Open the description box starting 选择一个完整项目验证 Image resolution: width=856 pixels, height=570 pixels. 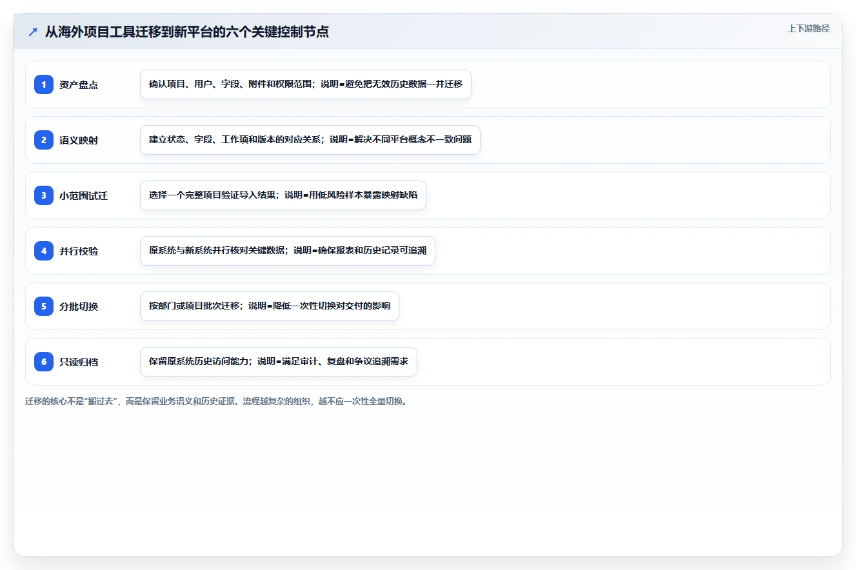pos(283,195)
